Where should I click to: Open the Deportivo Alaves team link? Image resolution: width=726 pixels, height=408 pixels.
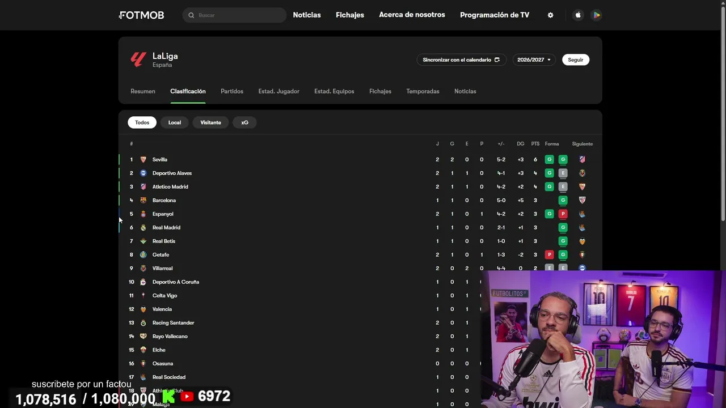point(172,173)
